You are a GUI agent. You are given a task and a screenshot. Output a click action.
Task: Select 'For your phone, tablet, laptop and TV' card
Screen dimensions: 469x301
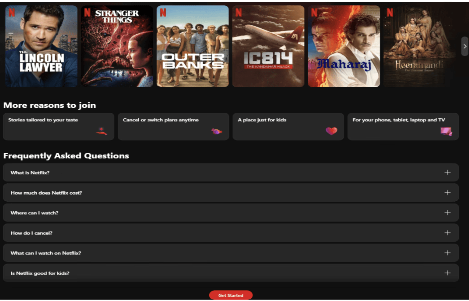point(403,126)
